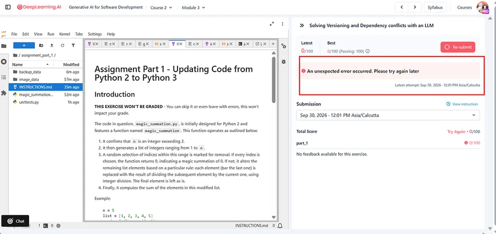Open the Property Inspector gears icon
The width and height of the screenshot is (496, 234).
tap(284, 47)
